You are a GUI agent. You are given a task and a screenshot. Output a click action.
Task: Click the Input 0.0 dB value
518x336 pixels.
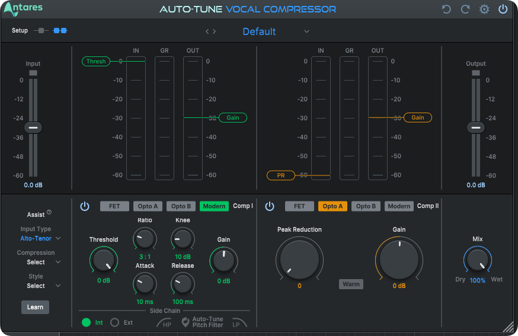33,185
